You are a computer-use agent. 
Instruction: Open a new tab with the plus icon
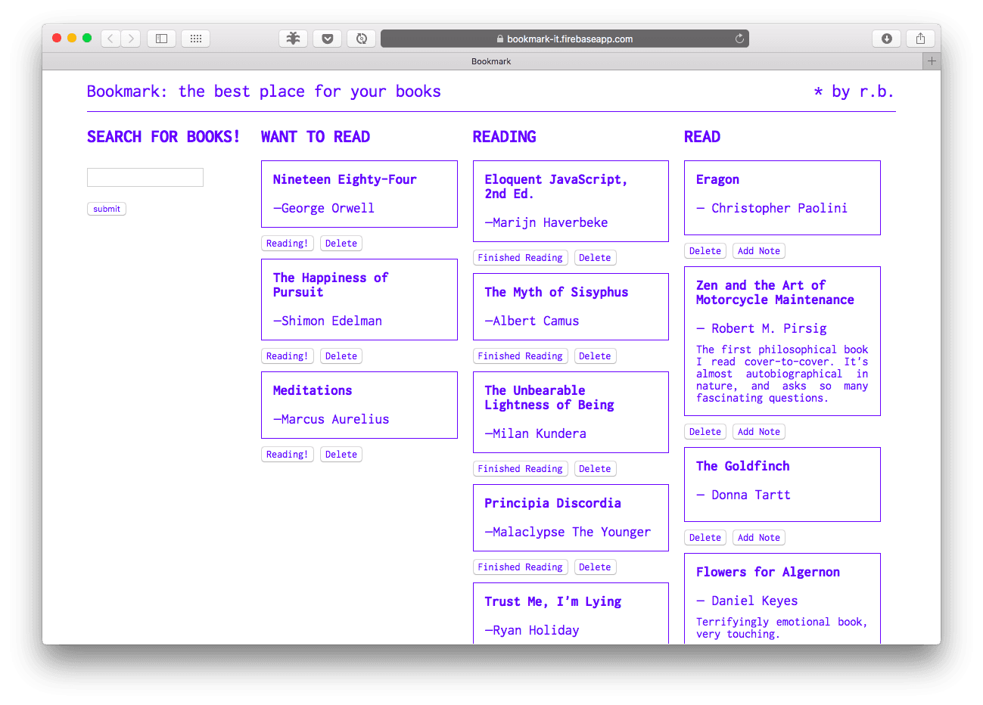tap(932, 61)
